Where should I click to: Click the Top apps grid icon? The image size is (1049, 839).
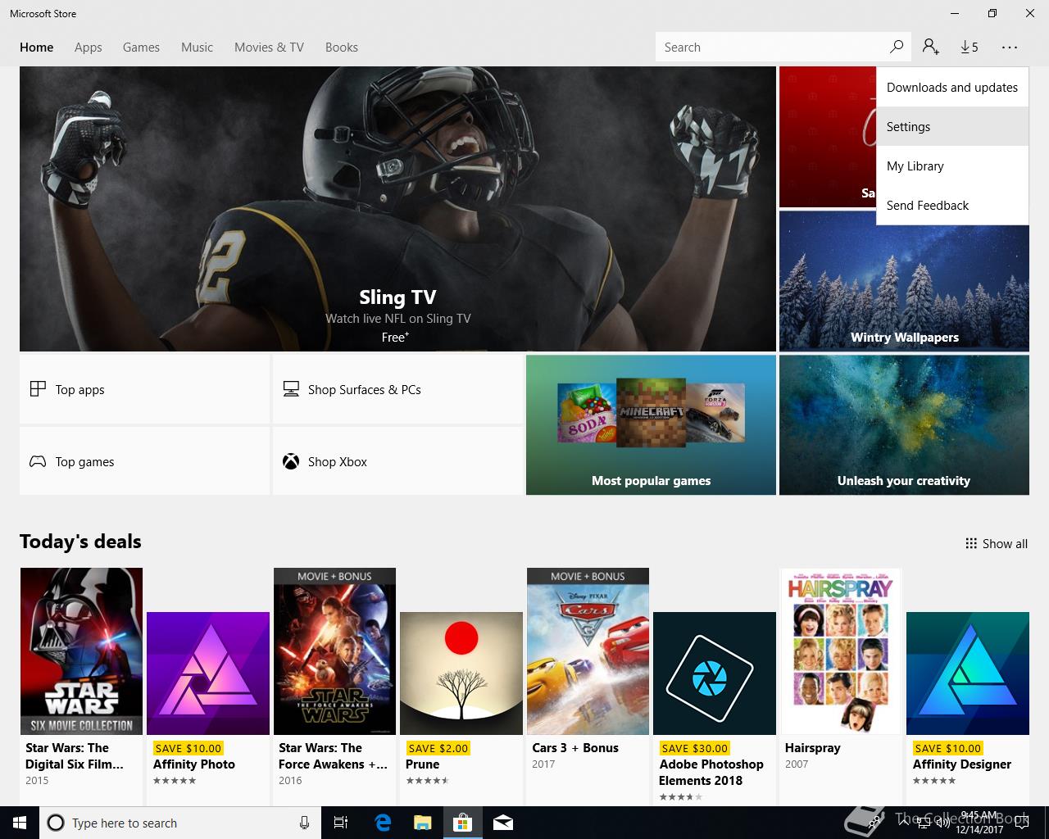click(x=38, y=389)
